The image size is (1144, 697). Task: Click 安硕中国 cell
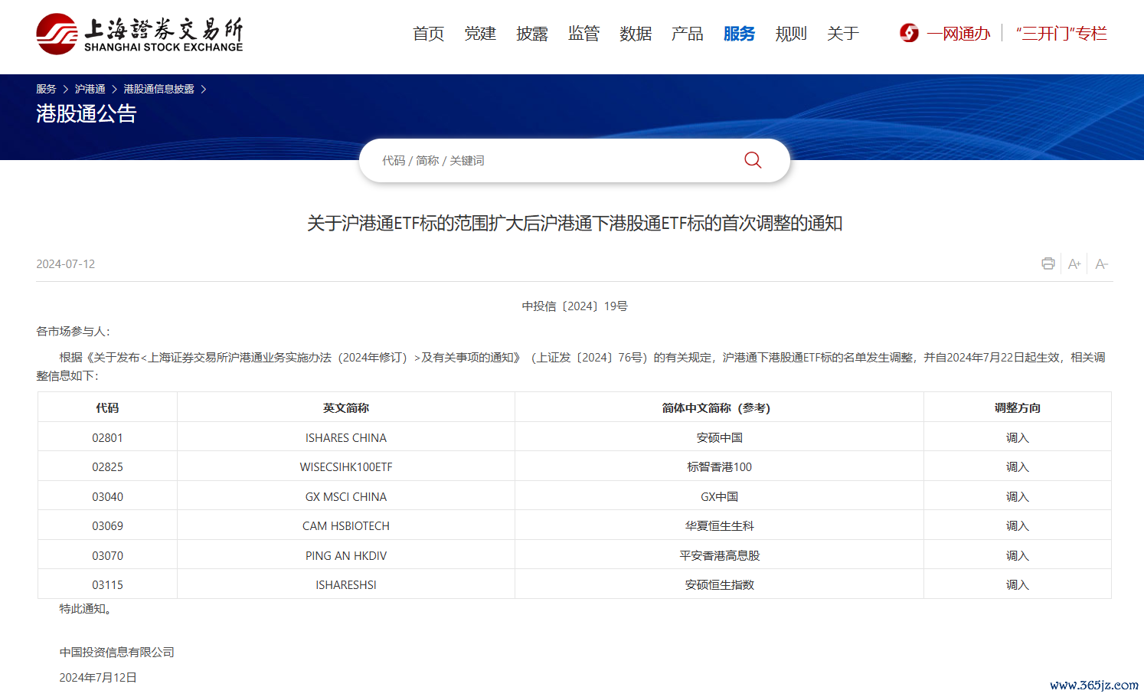719,437
